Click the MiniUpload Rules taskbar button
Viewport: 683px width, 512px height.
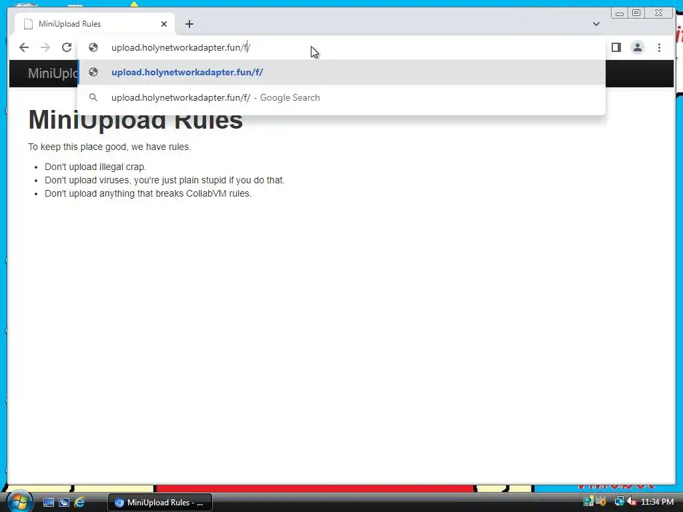(160, 503)
